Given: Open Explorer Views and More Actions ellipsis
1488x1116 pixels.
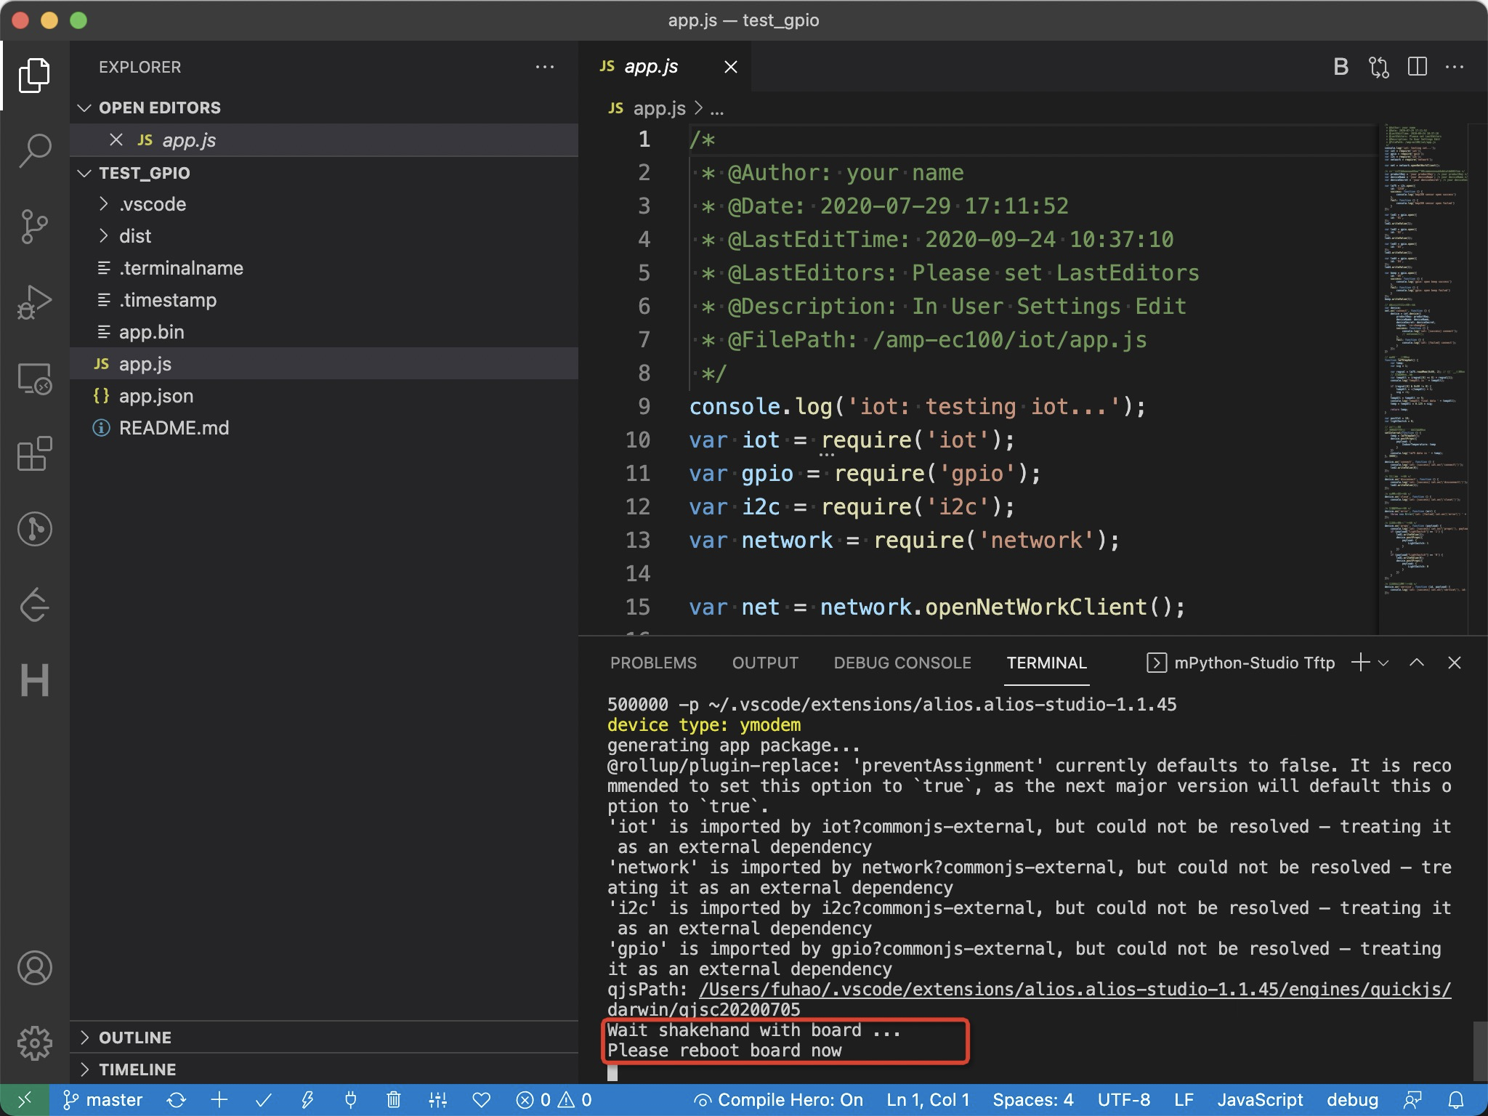Looking at the screenshot, I should pyautogui.click(x=545, y=67).
